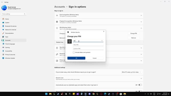Expand the Password row chevron
171x96 pixels.
tap(141, 54)
